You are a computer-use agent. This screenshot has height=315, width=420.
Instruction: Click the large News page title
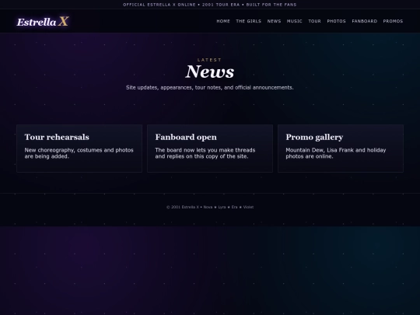210,72
